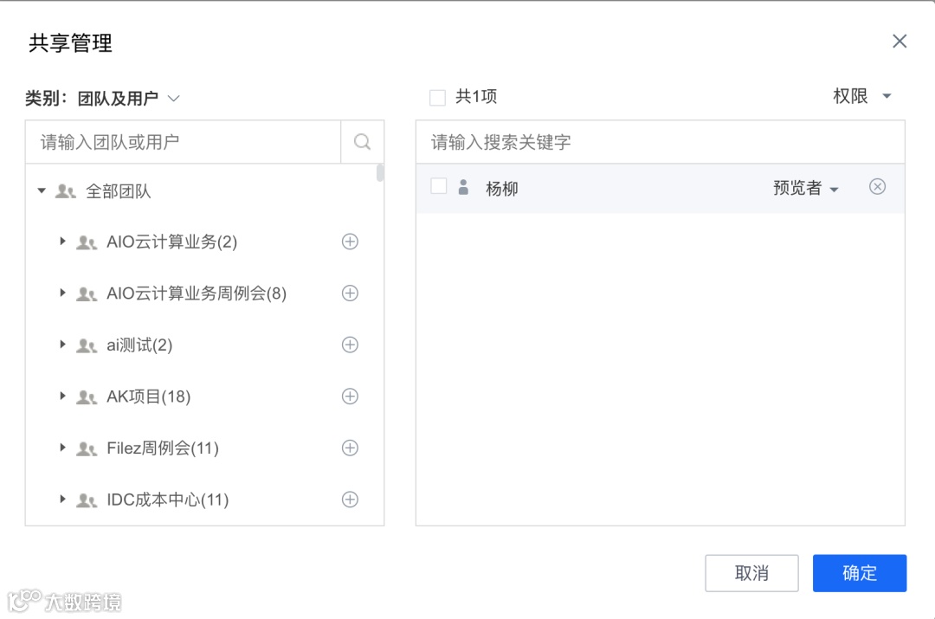Add AIO云计算业务周例会(8) team with plus icon
Screen dimensions: 935x619
350,293
